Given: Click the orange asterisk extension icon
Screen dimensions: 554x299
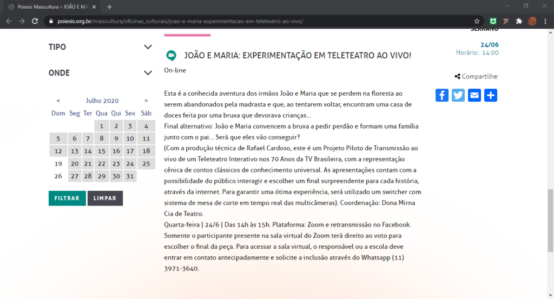Looking at the screenshot, I should coord(506,21).
